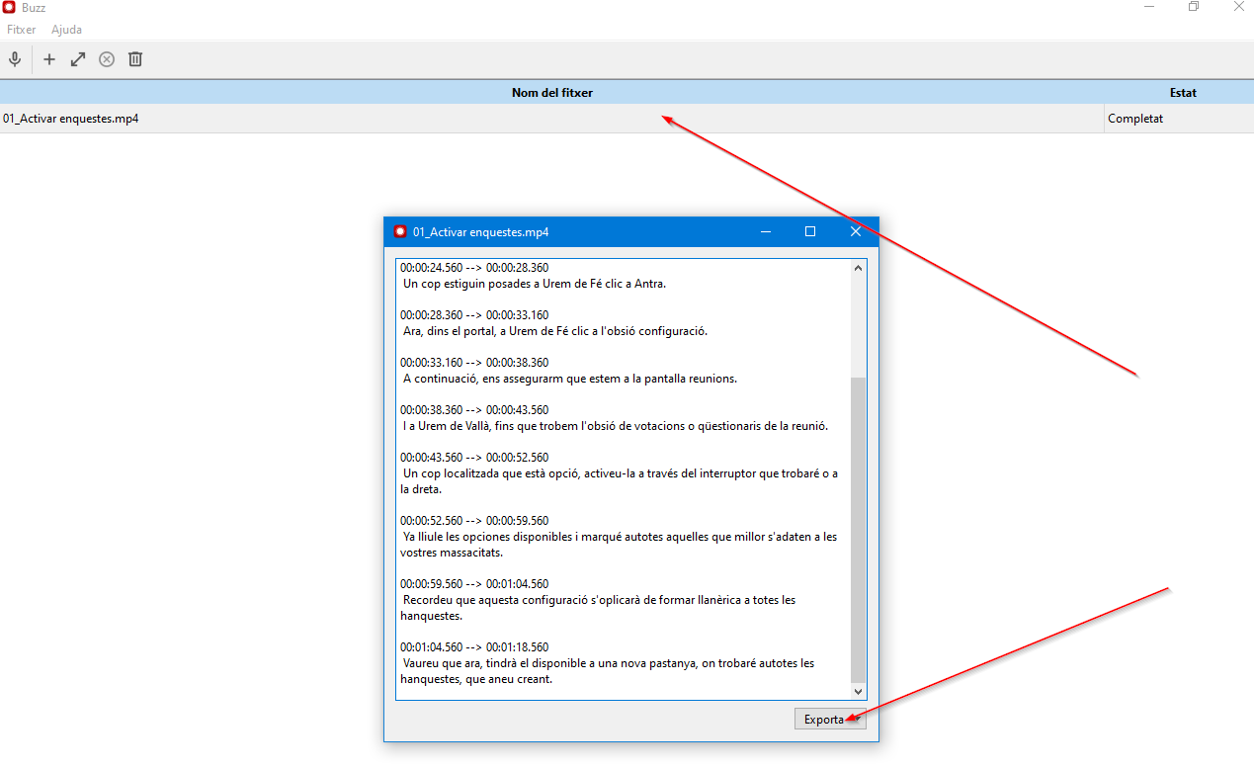Click the Nom del fitxer column header
Image resolution: width=1254 pixels, height=770 pixels.
pyautogui.click(x=551, y=93)
